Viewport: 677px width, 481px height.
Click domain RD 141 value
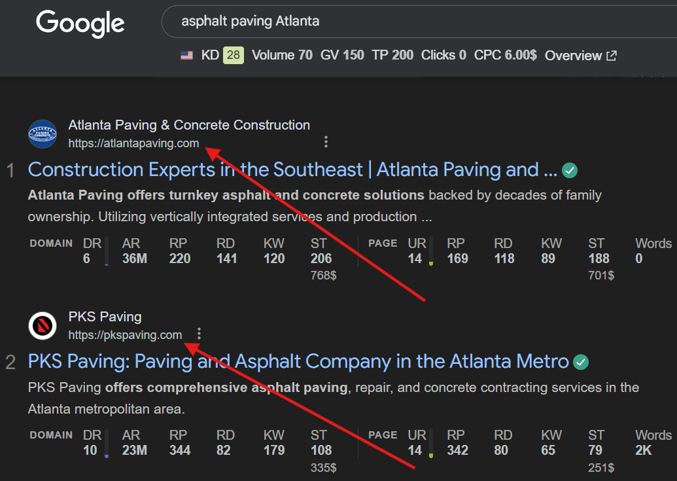click(x=227, y=258)
